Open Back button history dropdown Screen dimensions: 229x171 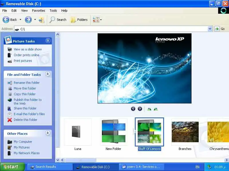click(x=20, y=20)
